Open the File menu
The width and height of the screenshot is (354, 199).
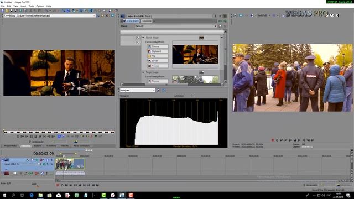point(3,6)
